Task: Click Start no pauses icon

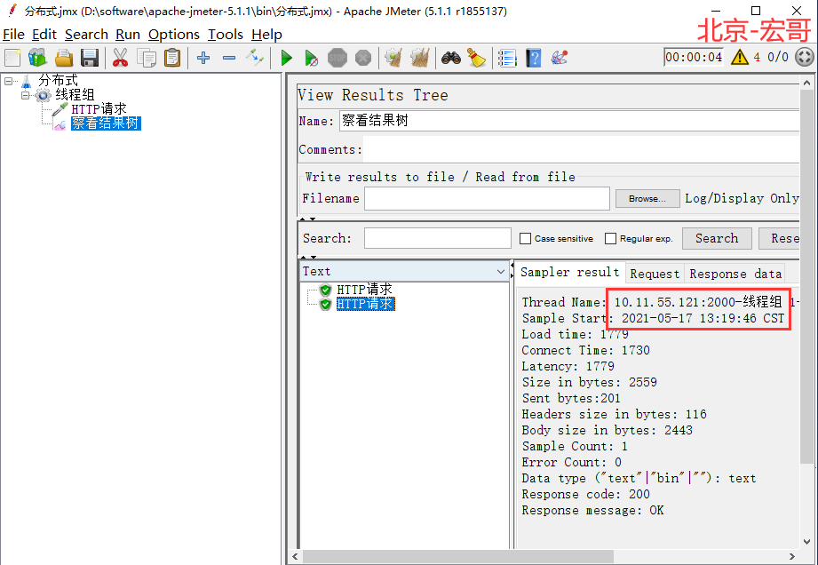Action: pyautogui.click(x=312, y=58)
